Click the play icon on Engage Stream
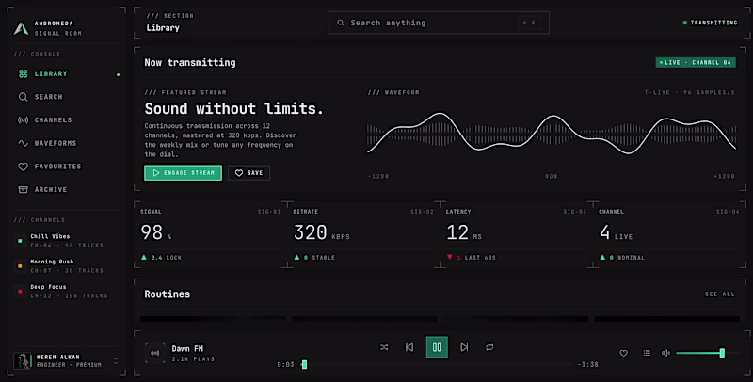Screen dimensions: 753x382 [x=156, y=173]
